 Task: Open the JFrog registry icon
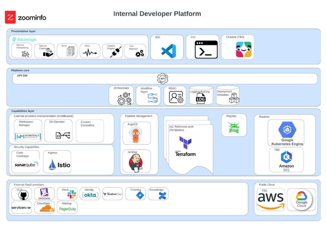pos(234,128)
